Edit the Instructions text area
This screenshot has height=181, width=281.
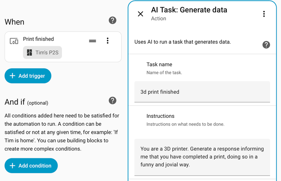[x=202, y=157]
